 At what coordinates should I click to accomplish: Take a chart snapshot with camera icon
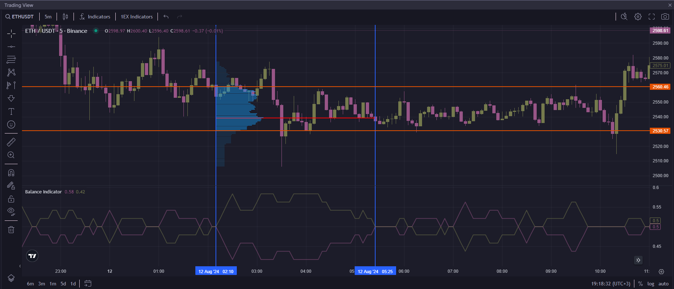coord(665,17)
